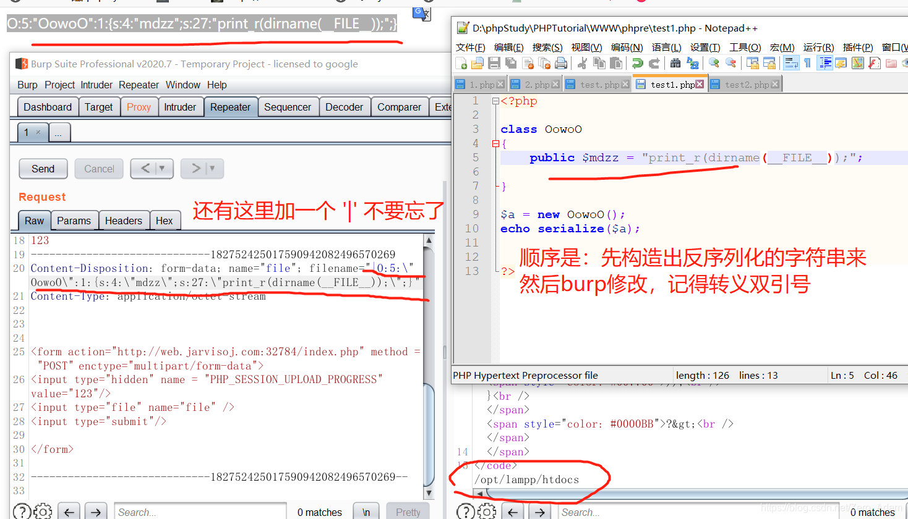Open the new Repeater tab '...' button

pos(58,133)
